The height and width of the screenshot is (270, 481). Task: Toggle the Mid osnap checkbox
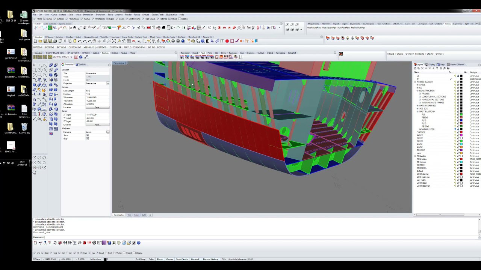60,253
